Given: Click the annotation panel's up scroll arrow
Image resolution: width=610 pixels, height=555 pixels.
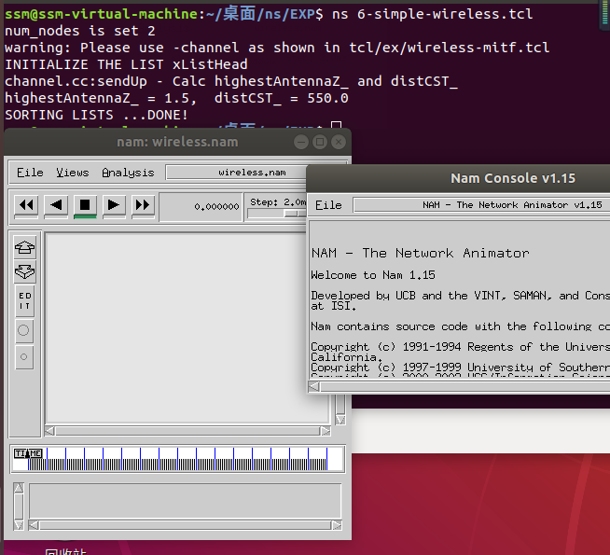Looking at the screenshot, I should (x=19, y=488).
